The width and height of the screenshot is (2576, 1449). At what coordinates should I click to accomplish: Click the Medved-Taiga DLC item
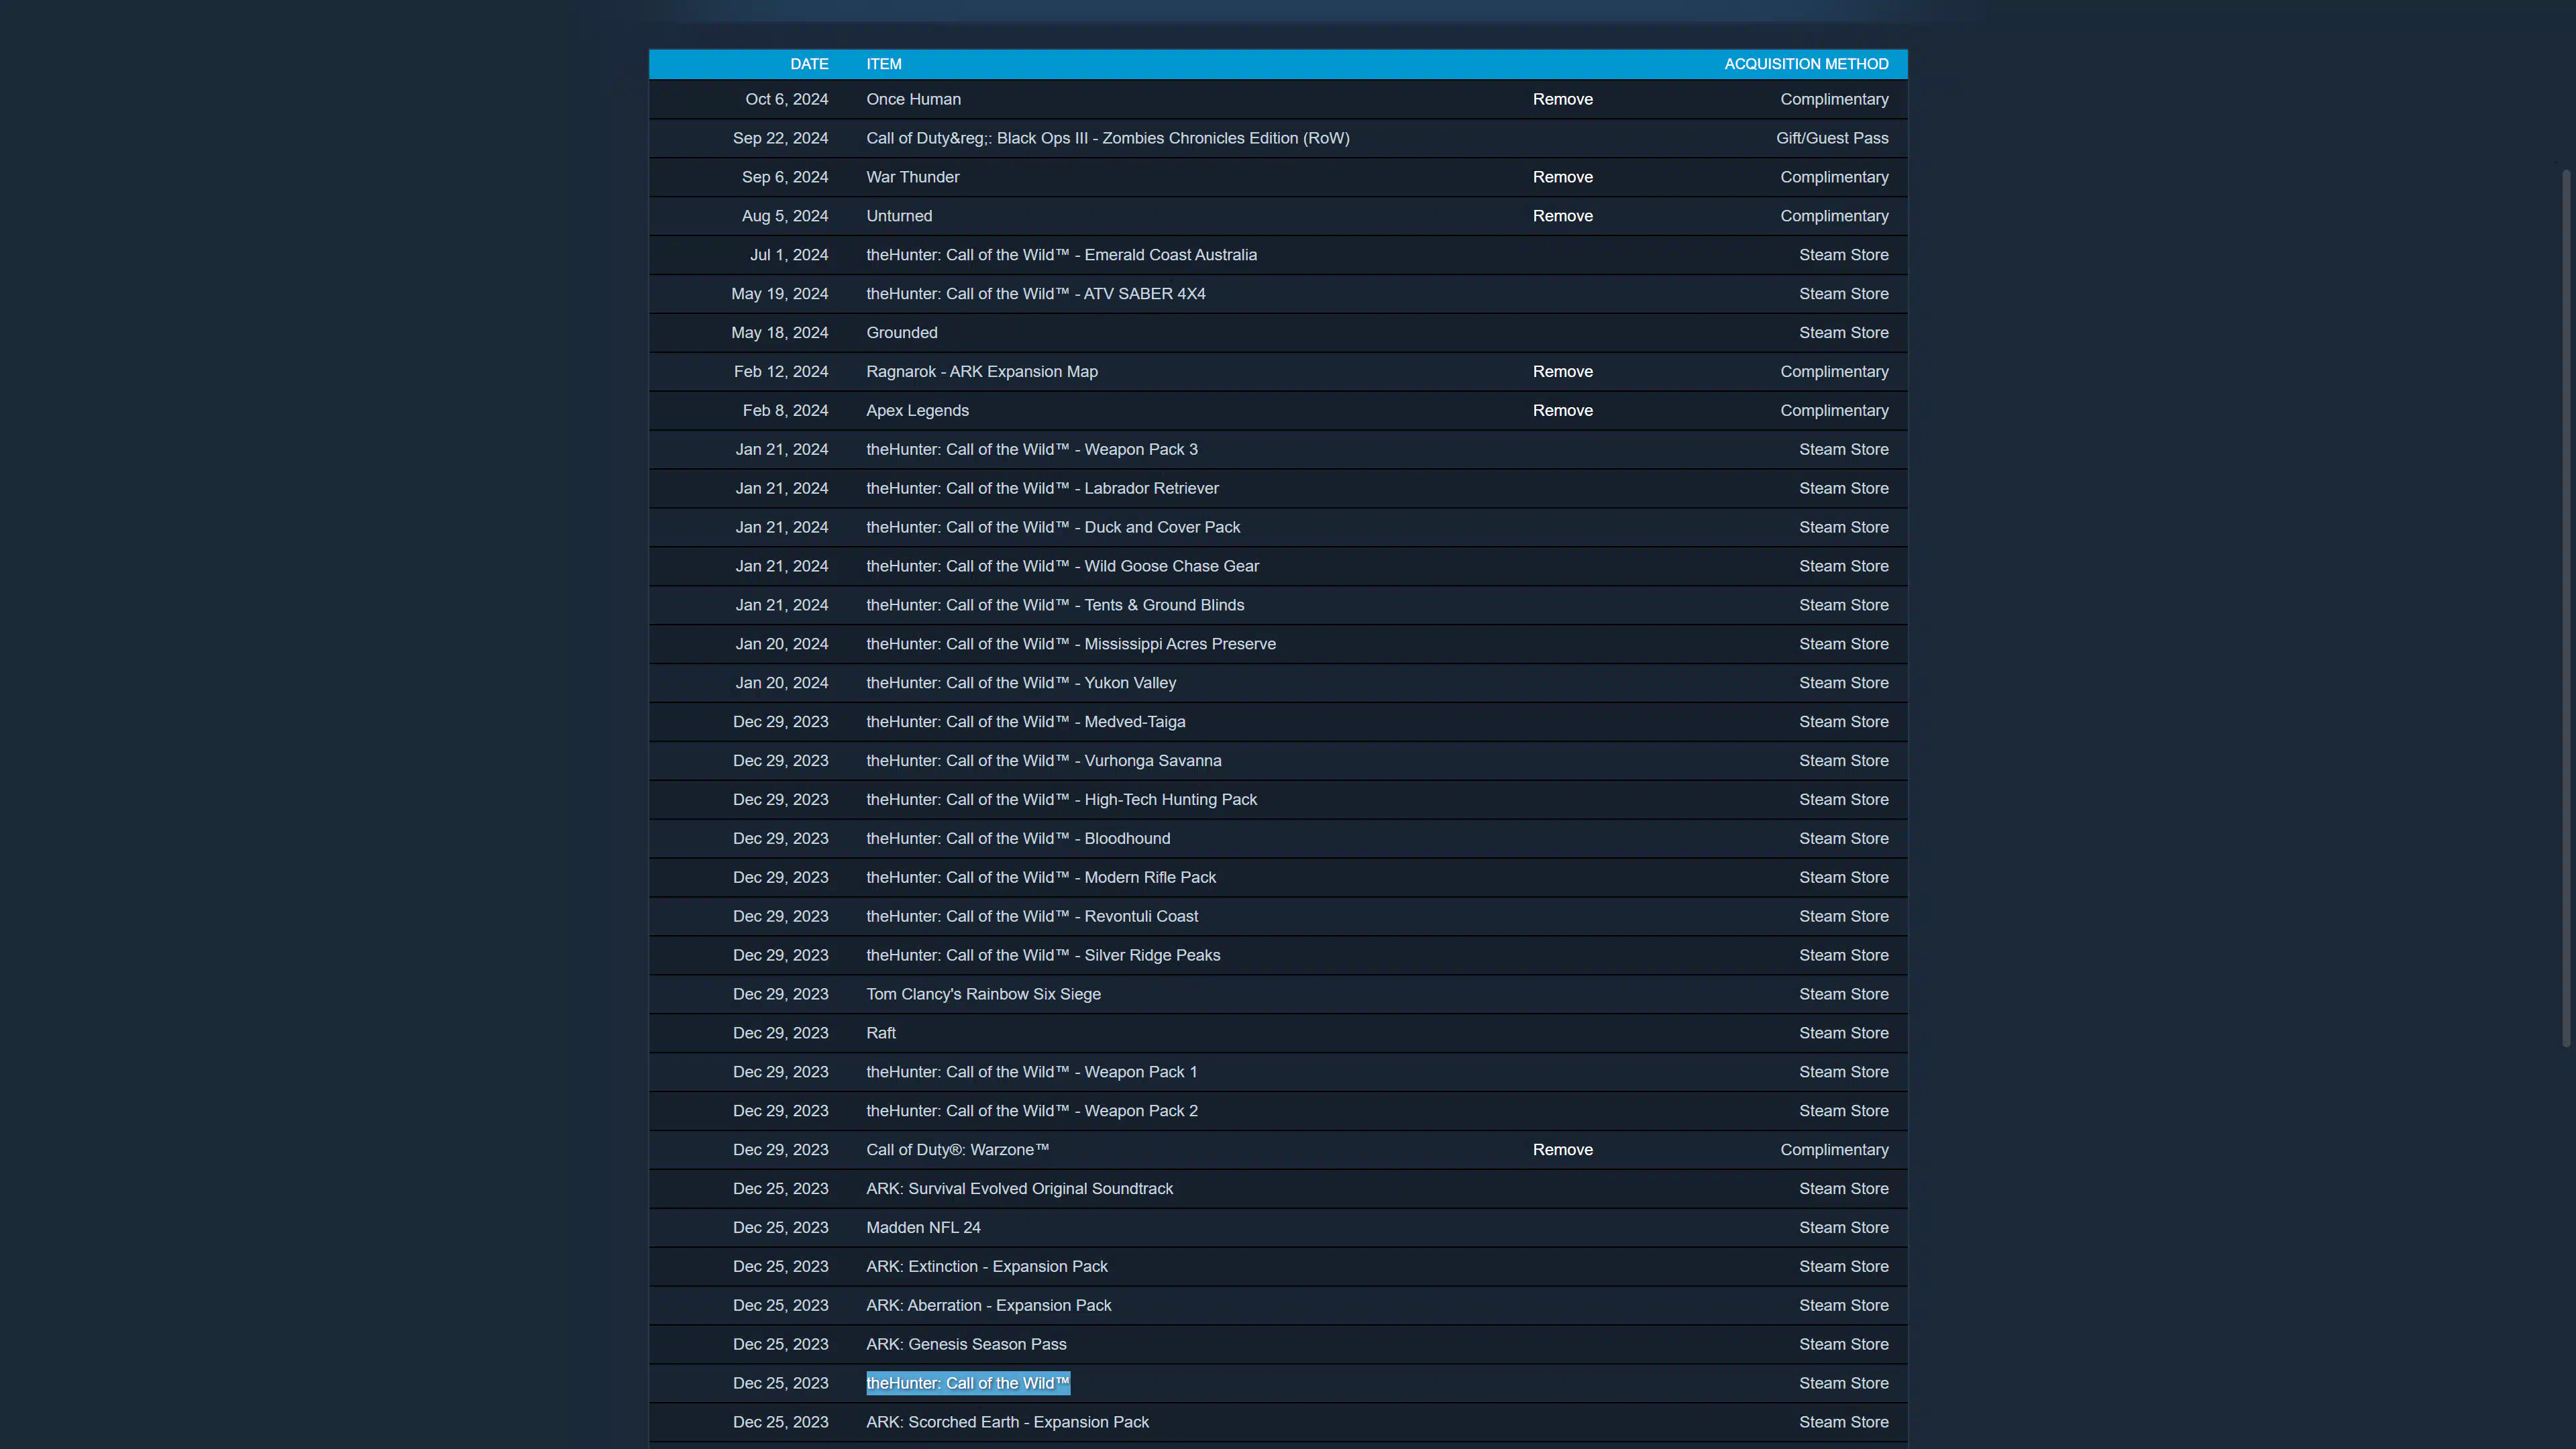click(x=1025, y=722)
